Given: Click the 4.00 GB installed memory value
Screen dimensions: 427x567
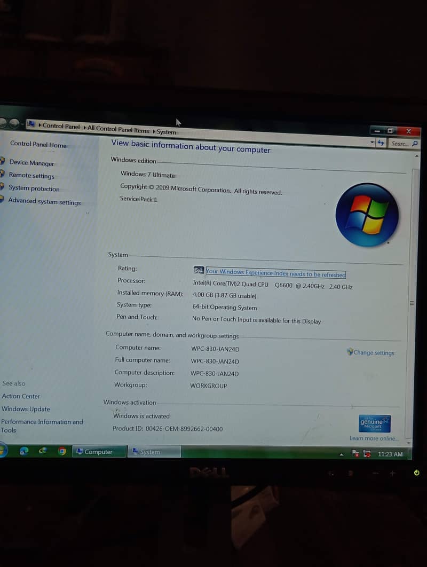Looking at the screenshot, I should coord(224,295).
